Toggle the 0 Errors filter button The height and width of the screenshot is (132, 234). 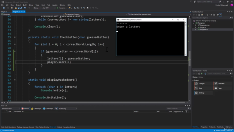25,109
